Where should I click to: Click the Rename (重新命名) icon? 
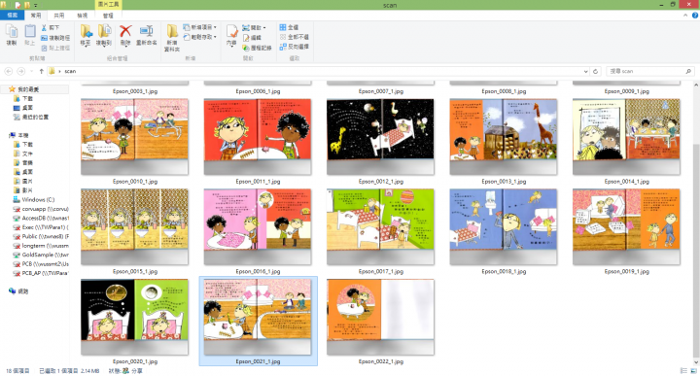coord(147,35)
